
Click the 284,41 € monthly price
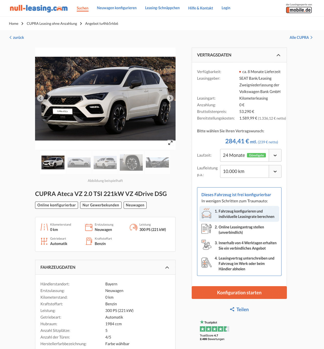[x=237, y=141]
